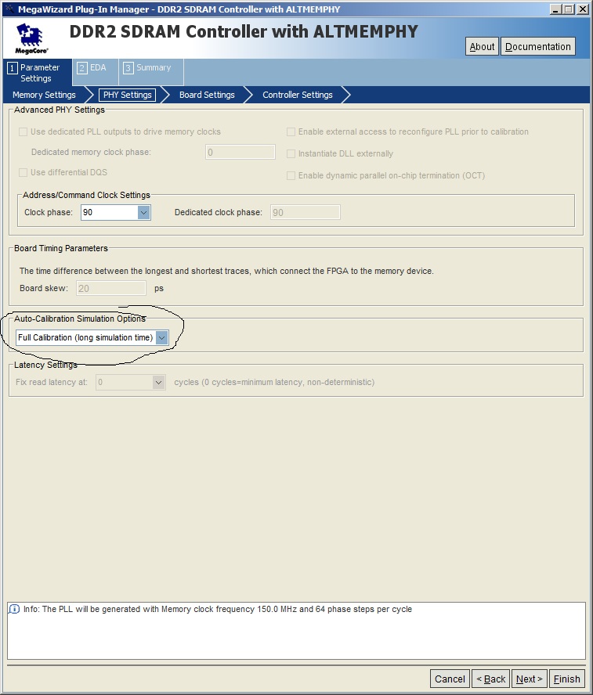
Task: Go to Memory Settings step
Action: pyautogui.click(x=44, y=95)
